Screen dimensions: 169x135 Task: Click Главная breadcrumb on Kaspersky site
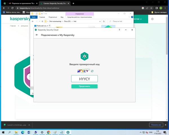click(x=13, y=26)
